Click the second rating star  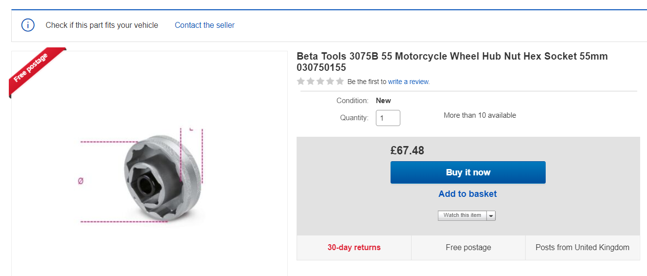click(x=310, y=82)
